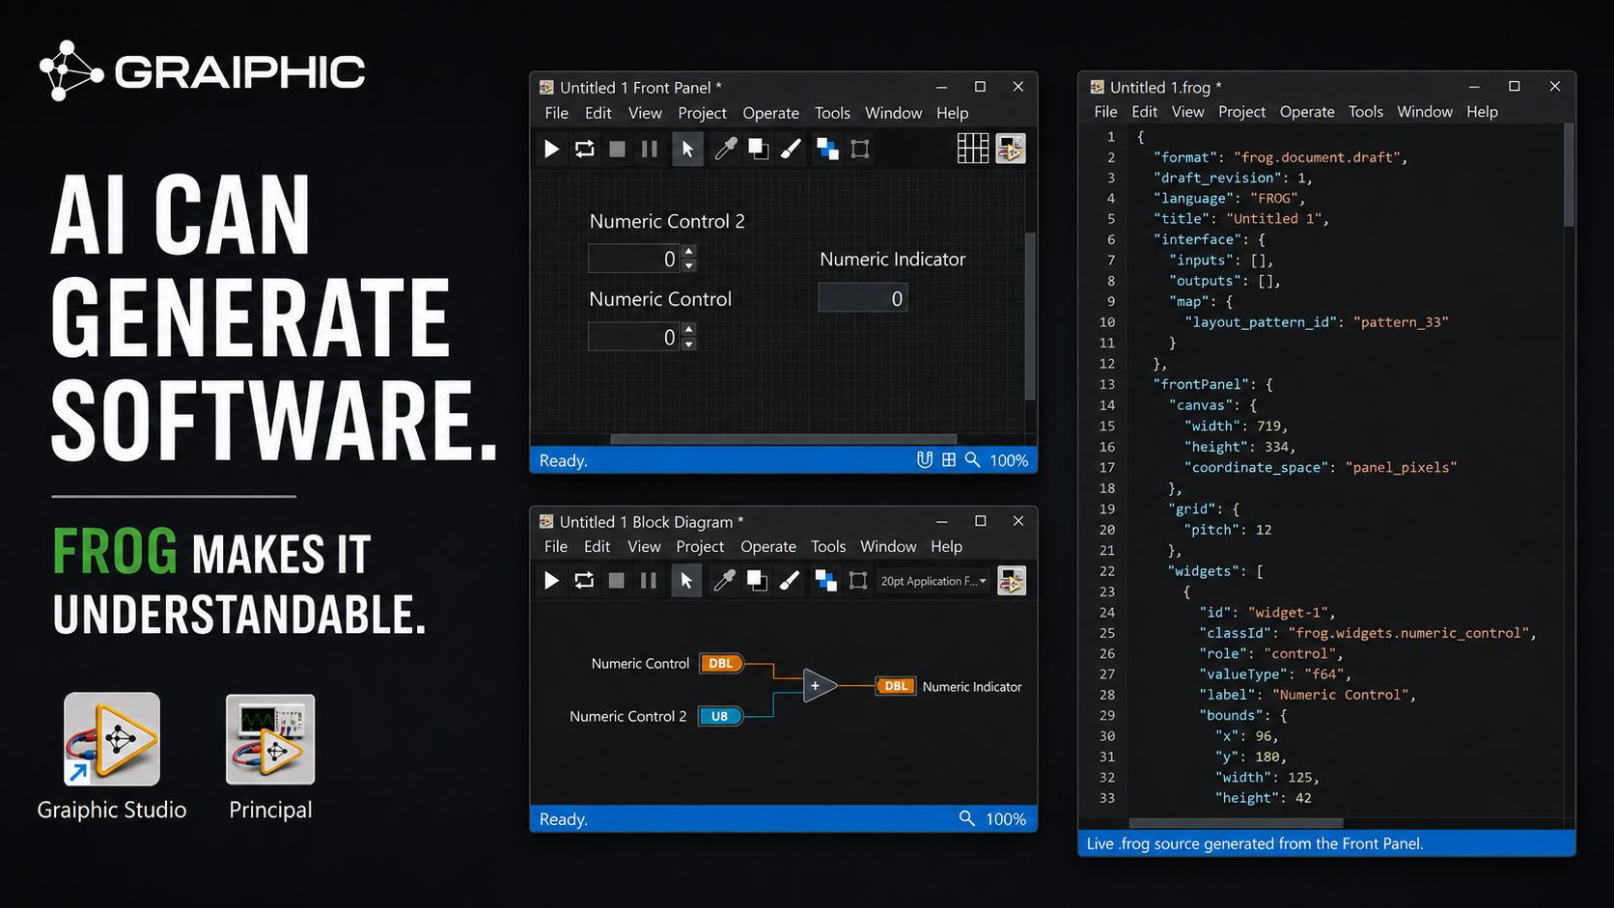
Task: Select the DBL Numeric Indicator terminal
Action: point(896,686)
